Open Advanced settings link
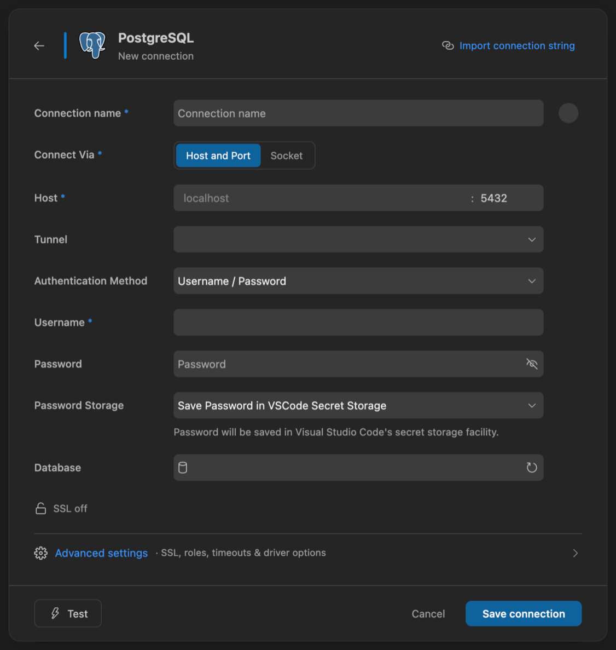This screenshot has height=650, width=616. 101,553
